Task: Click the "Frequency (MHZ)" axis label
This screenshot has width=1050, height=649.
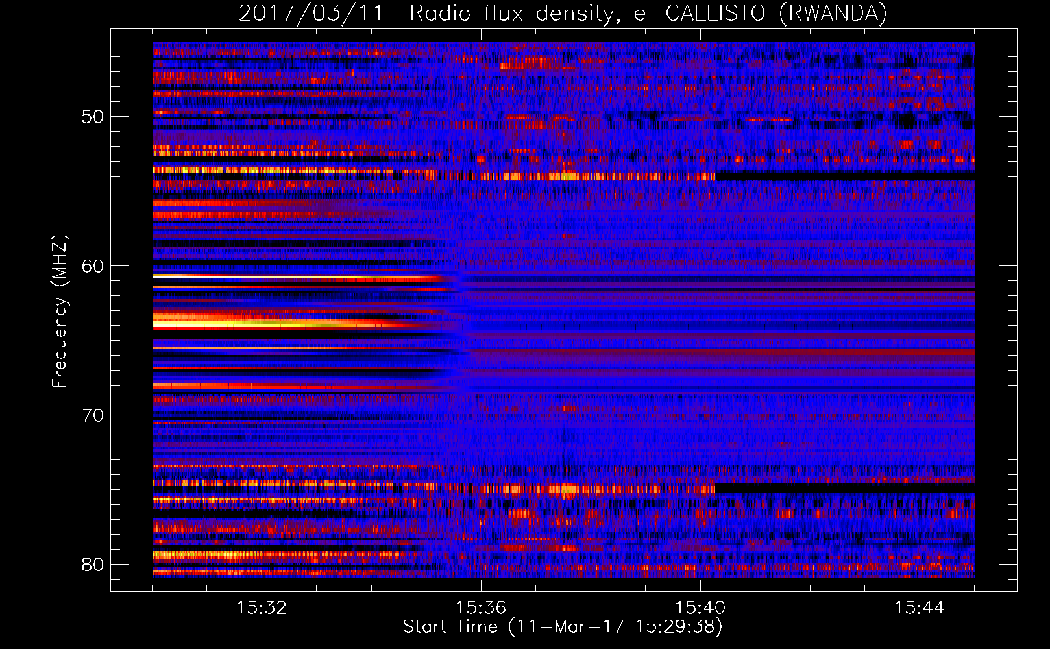Action: (x=60, y=312)
